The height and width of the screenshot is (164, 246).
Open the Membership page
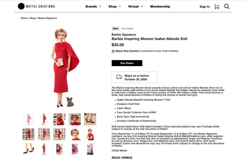coord(160,7)
